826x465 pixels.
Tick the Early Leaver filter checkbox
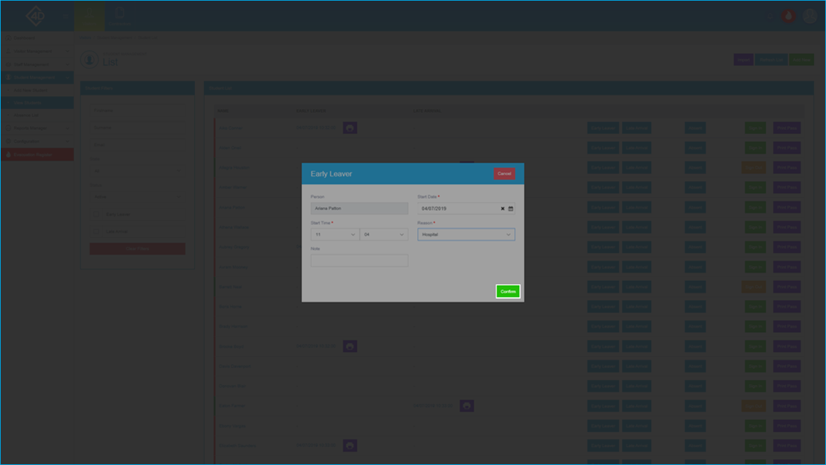[96, 215]
